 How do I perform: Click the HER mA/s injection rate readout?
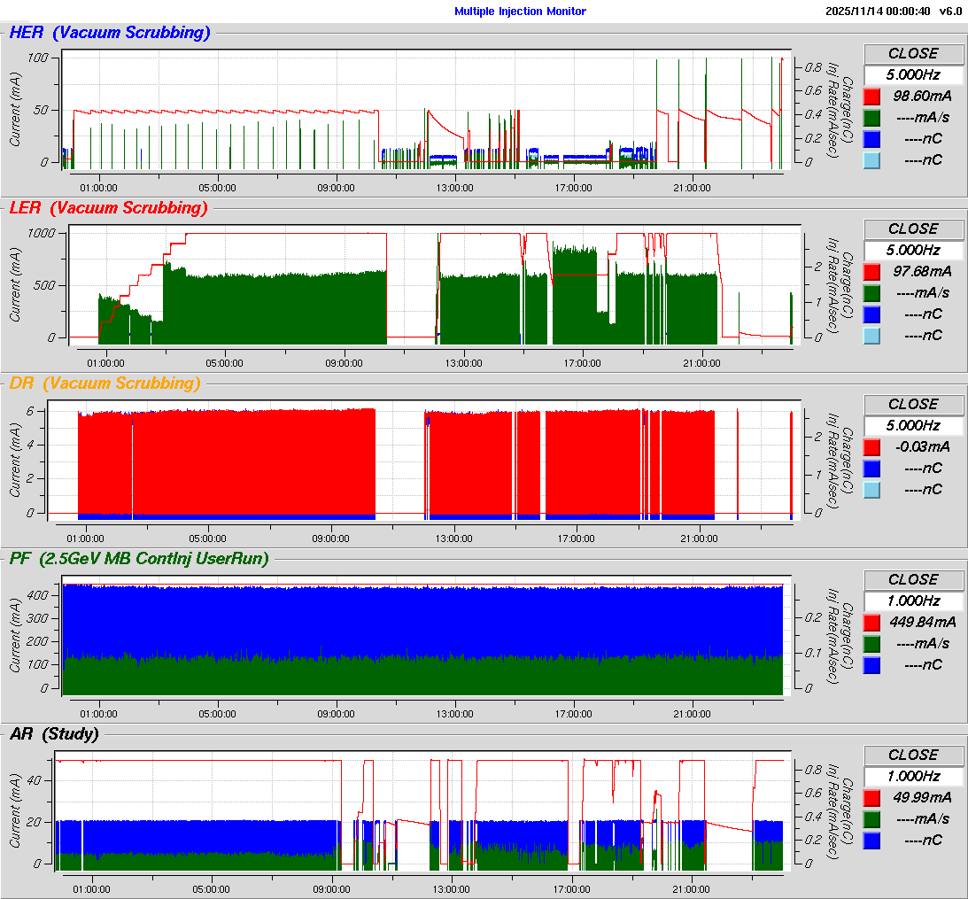[x=923, y=118]
